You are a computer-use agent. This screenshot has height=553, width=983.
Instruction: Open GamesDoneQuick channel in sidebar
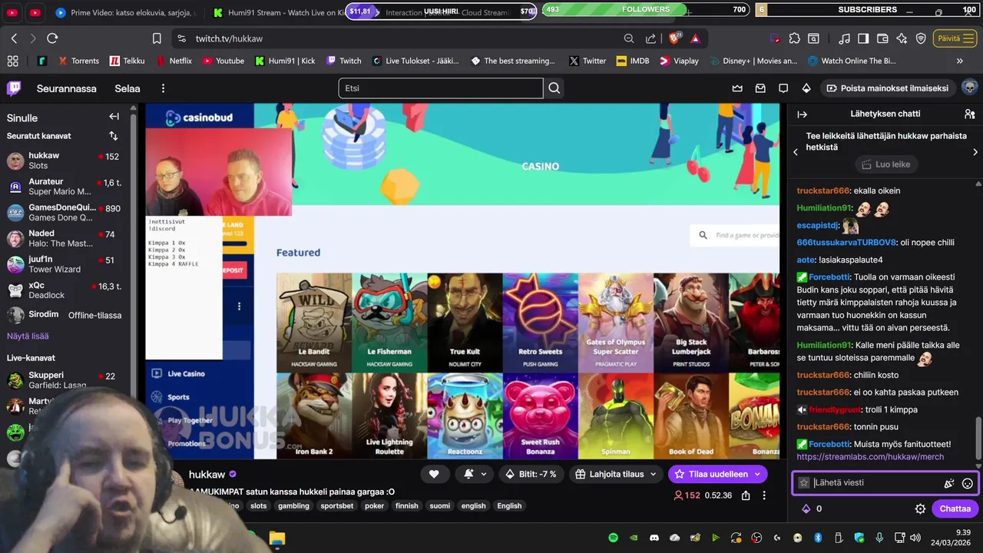pyautogui.click(x=65, y=213)
